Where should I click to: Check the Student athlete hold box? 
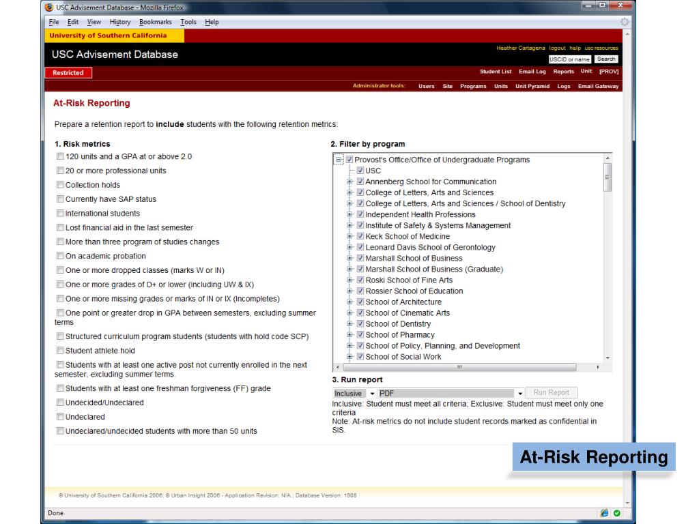[x=60, y=351]
